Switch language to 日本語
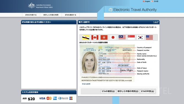 click(156, 1)
